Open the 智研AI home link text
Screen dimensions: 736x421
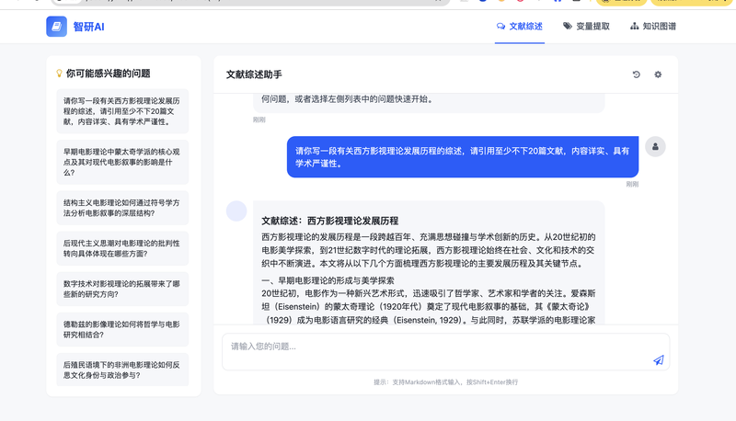coord(88,27)
